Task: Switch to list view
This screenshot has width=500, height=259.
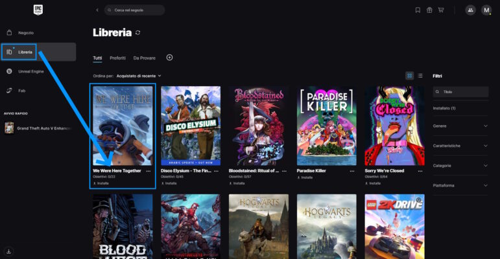Action: point(420,76)
